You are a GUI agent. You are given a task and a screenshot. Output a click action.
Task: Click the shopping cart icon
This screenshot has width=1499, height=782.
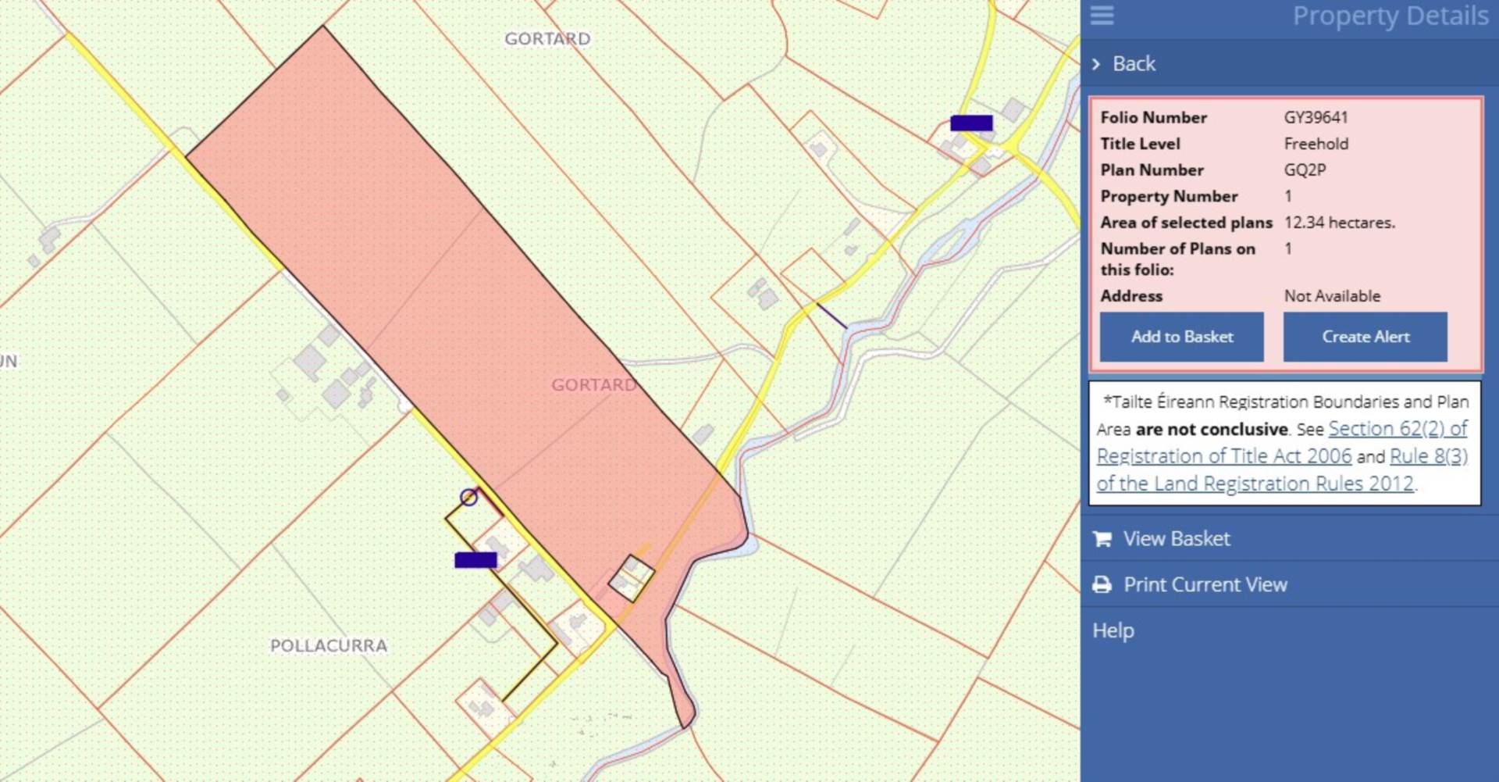click(x=1102, y=539)
